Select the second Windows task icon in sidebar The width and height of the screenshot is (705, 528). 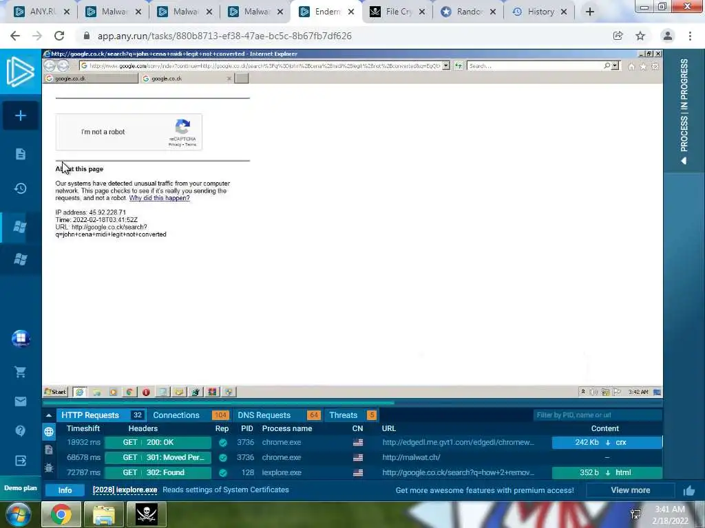click(20, 259)
